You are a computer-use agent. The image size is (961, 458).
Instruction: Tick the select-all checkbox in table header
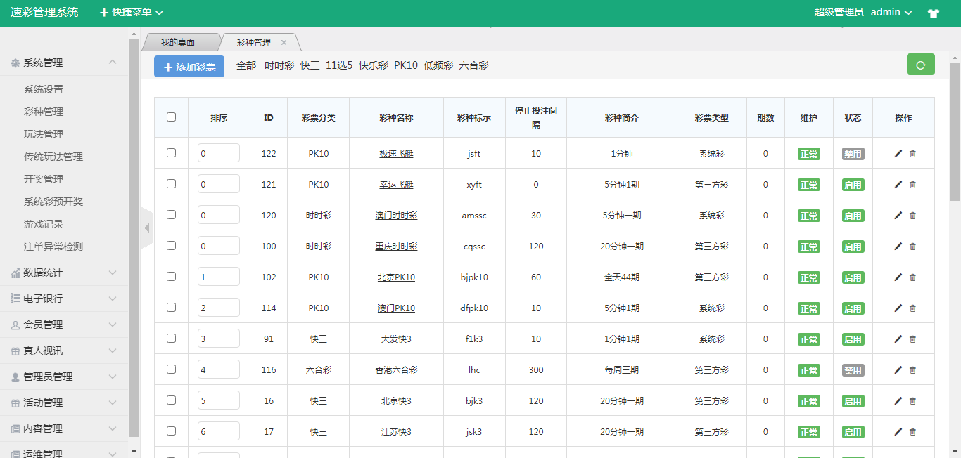click(x=171, y=117)
